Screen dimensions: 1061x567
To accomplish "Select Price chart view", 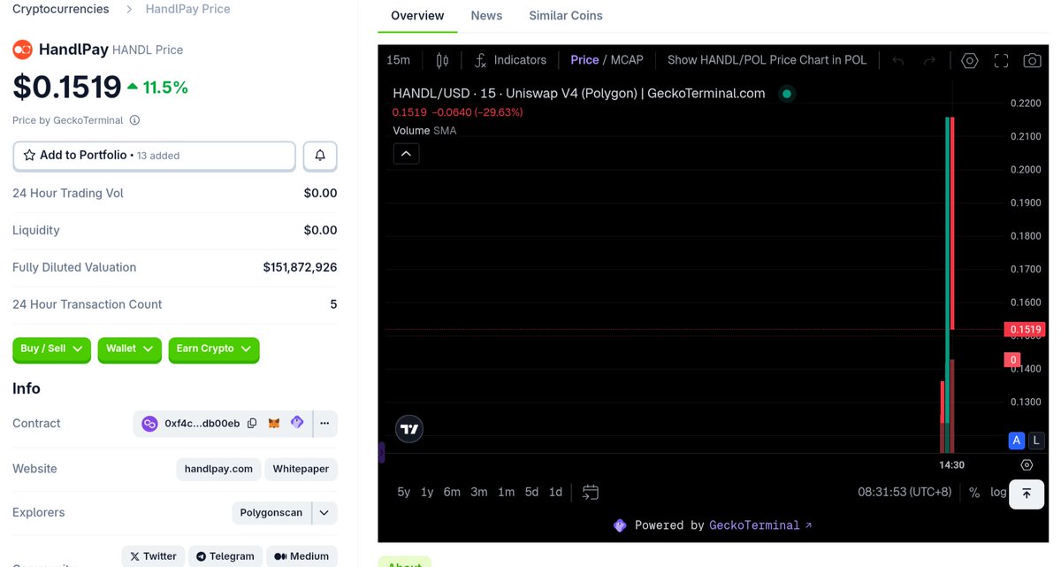I will click(x=584, y=60).
